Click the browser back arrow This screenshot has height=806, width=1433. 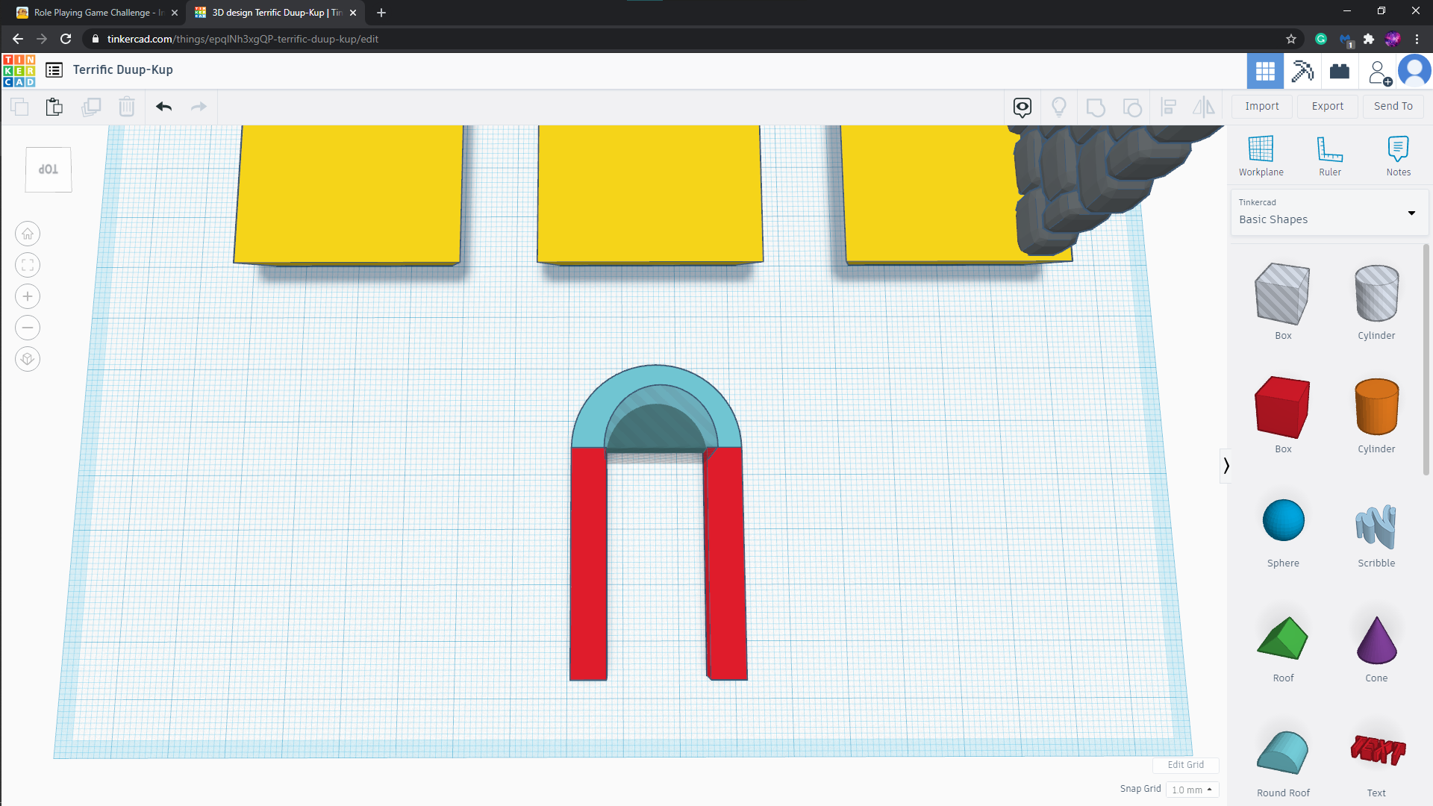[18, 39]
